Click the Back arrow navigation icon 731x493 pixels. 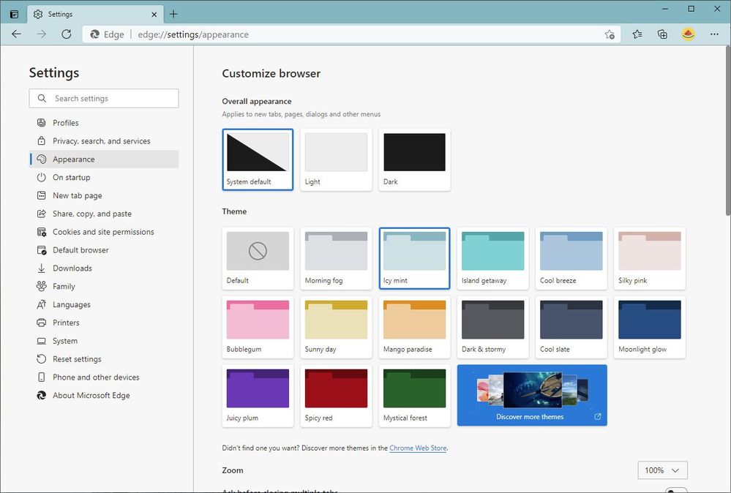(x=16, y=34)
